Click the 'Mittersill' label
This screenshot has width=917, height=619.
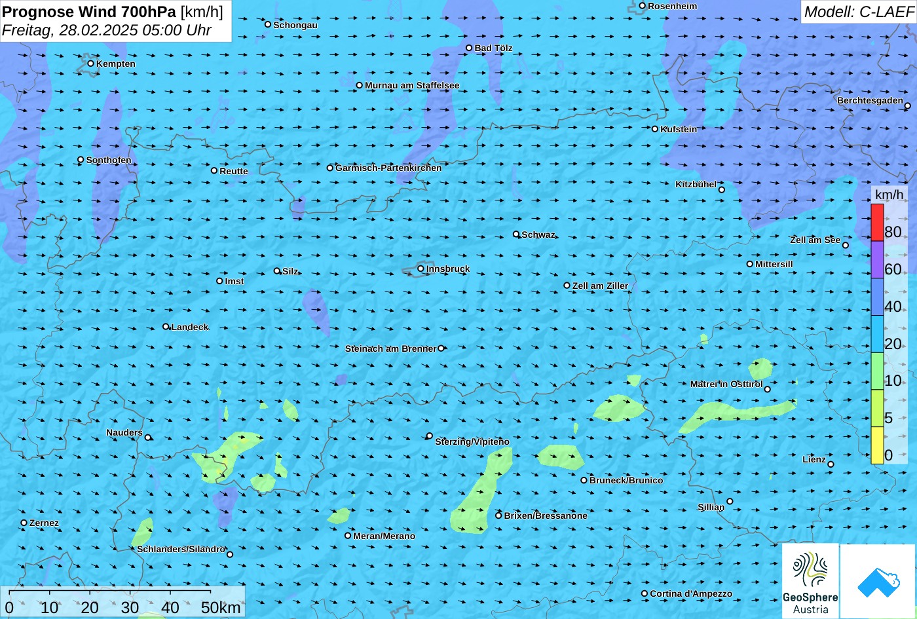pyautogui.click(x=774, y=264)
